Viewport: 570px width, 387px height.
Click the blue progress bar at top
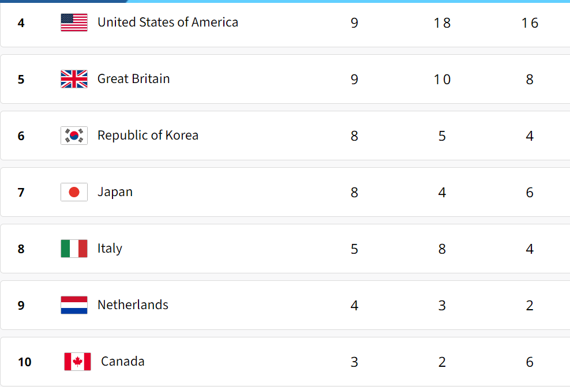[63, 1]
